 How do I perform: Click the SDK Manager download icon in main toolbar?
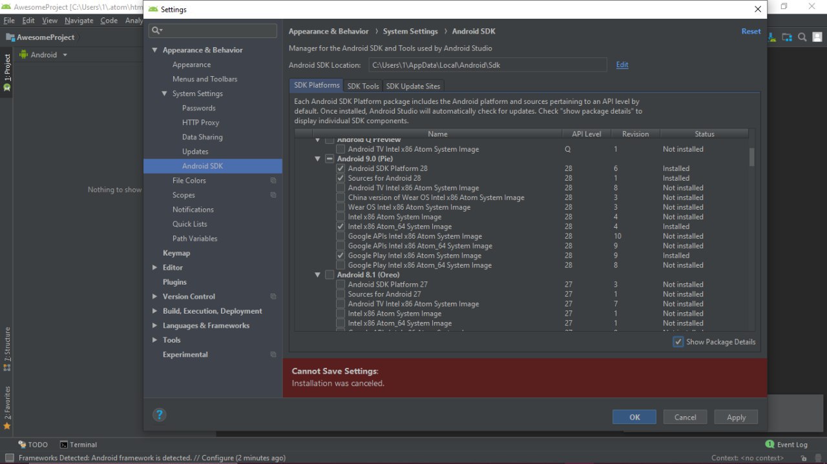coord(773,37)
